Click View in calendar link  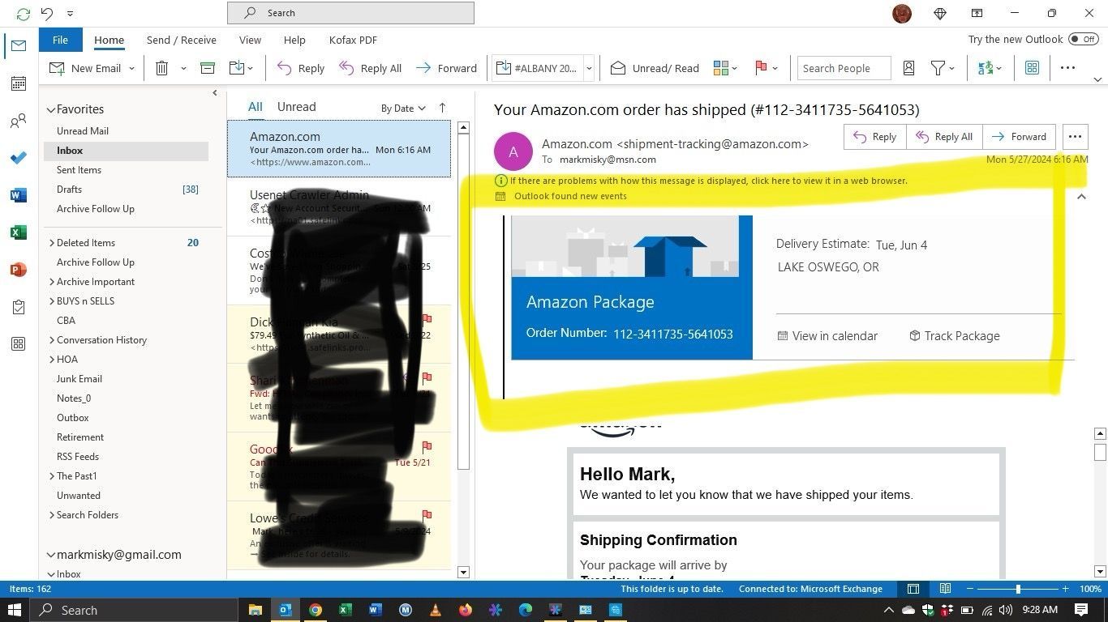coord(827,336)
